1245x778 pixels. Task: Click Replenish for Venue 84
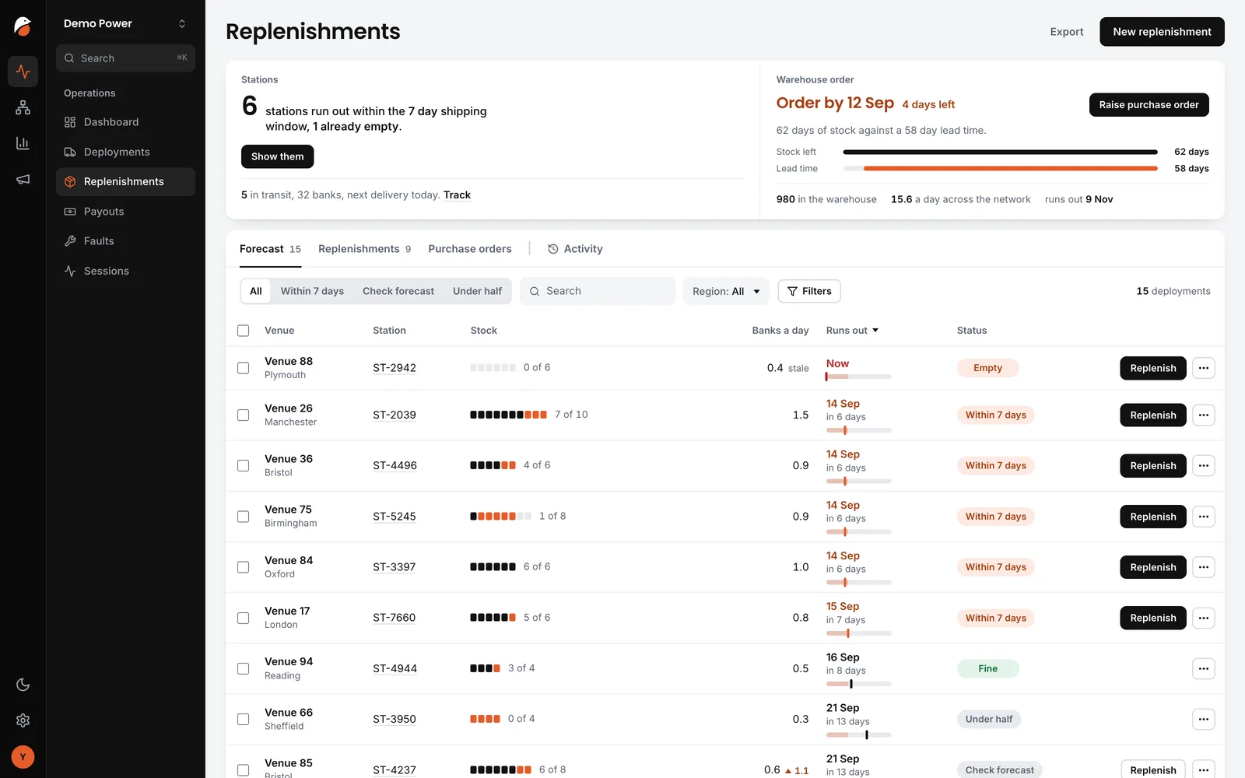pyautogui.click(x=1152, y=567)
